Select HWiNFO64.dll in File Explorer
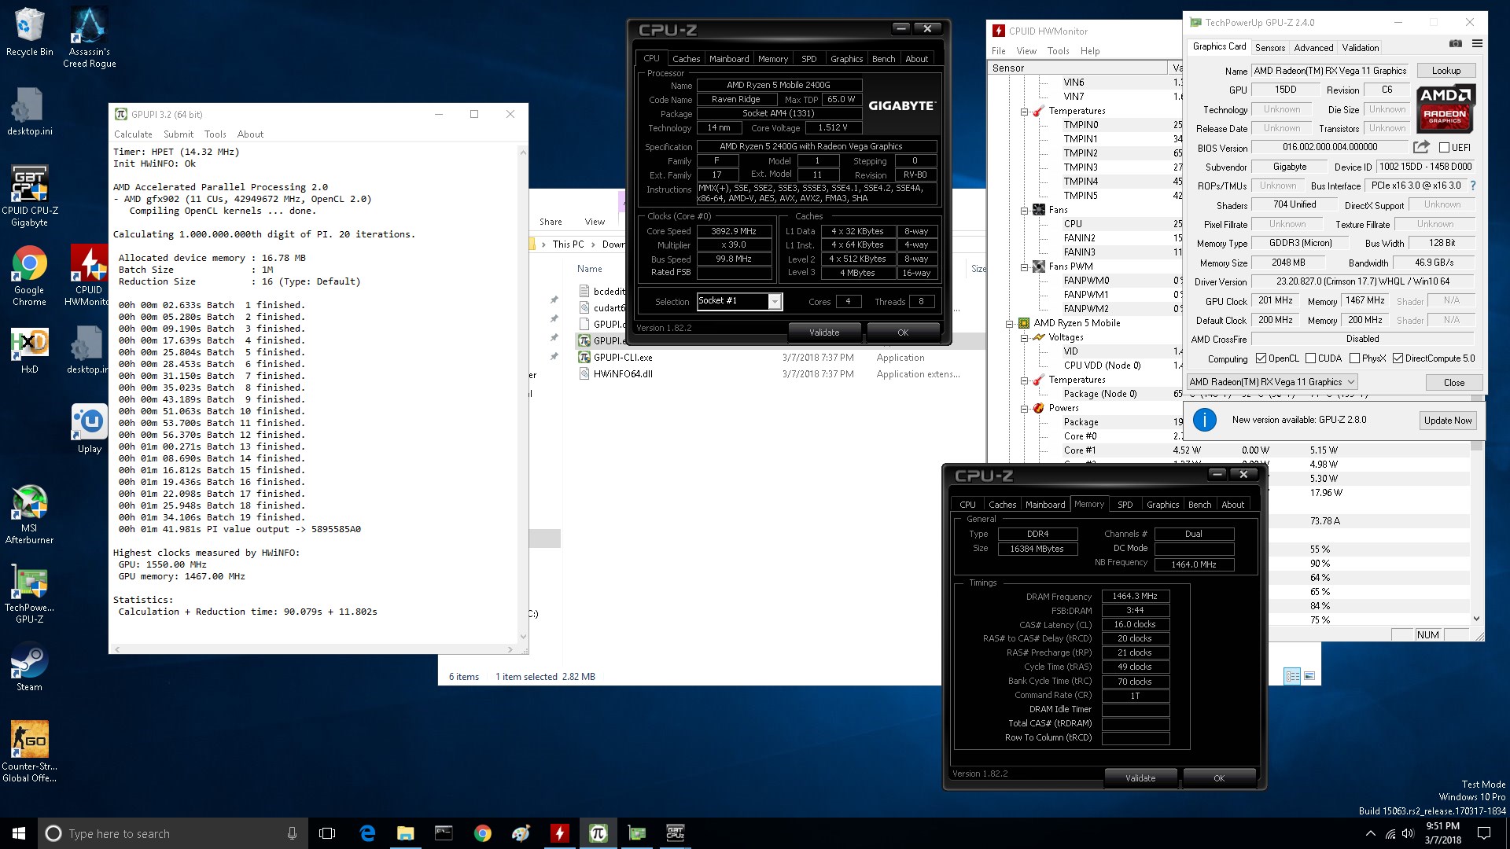 [x=622, y=374]
